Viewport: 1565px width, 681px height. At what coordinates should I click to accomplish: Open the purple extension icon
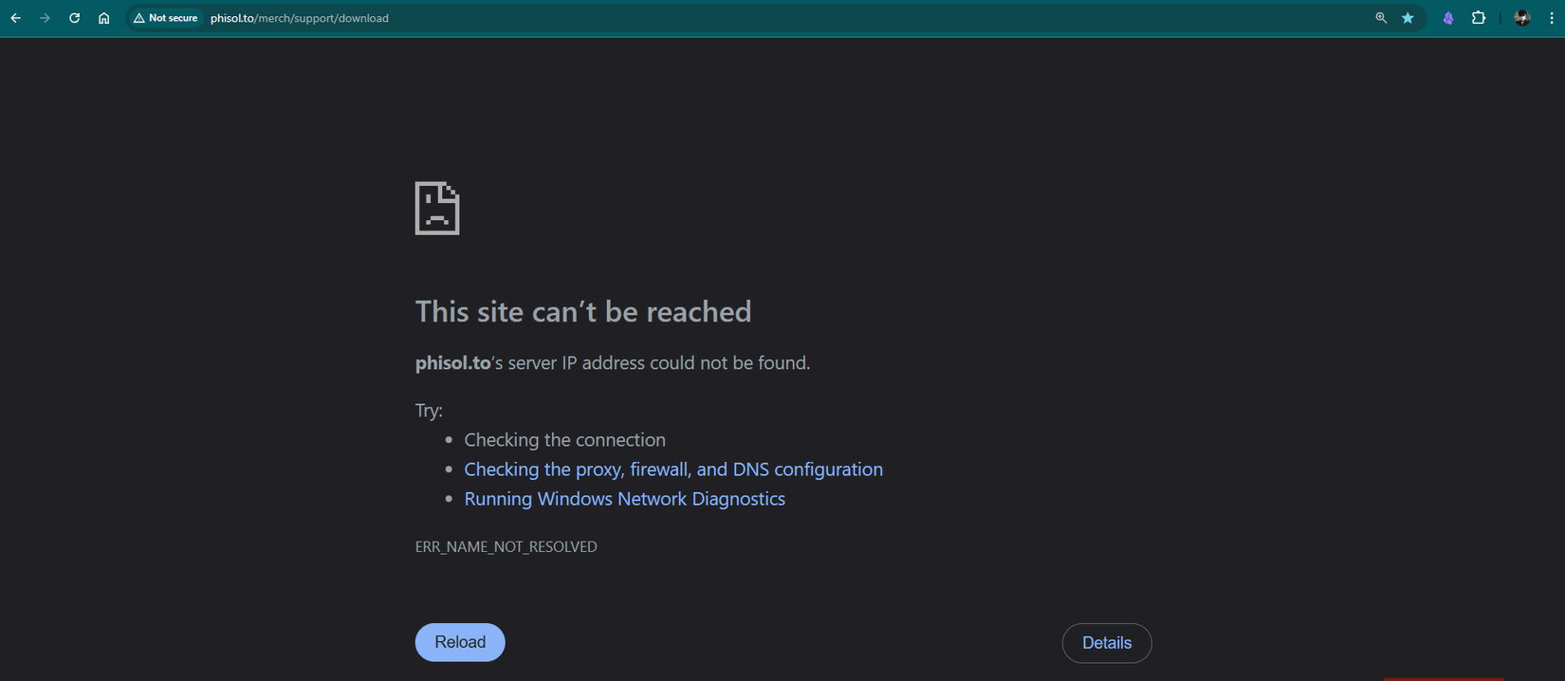(1448, 18)
